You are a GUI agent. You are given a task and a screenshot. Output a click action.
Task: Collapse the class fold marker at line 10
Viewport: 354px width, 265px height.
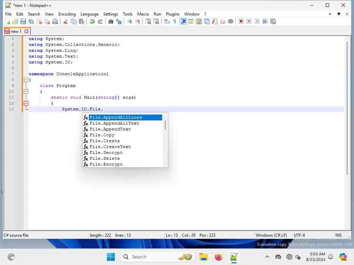pyautogui.click(x=26, y=91)
